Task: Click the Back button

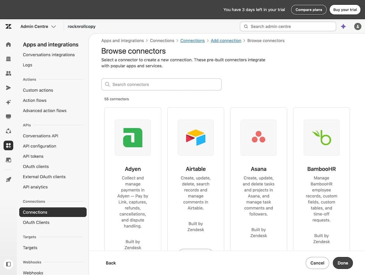Action: 111,263
